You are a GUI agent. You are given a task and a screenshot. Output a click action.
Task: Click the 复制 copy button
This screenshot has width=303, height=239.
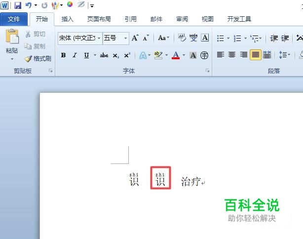(35, 46)
